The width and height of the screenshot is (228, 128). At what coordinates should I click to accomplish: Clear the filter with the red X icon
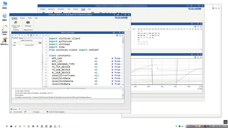[40, 43]
